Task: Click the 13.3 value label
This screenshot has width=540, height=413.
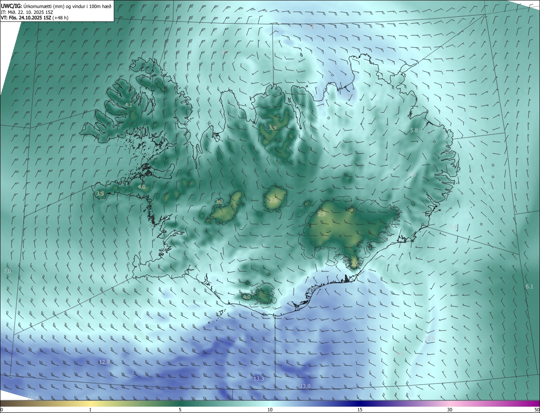Action: pos(259,379)
